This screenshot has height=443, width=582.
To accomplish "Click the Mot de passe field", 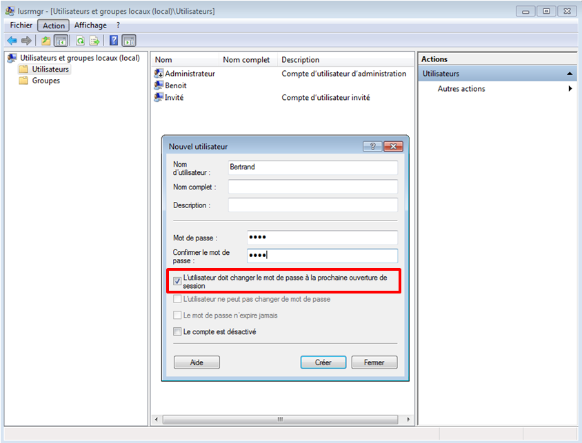I will point(323,237).
